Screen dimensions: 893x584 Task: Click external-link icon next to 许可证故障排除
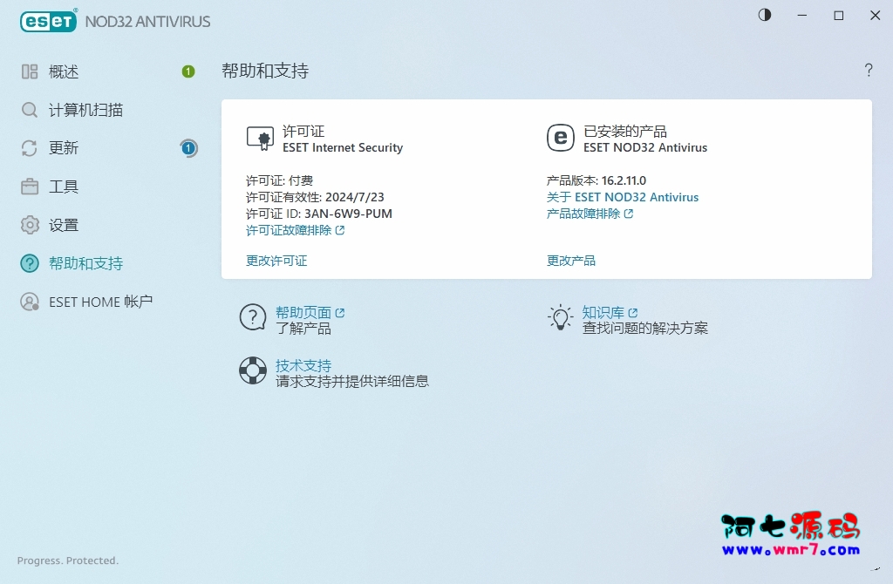340,230
